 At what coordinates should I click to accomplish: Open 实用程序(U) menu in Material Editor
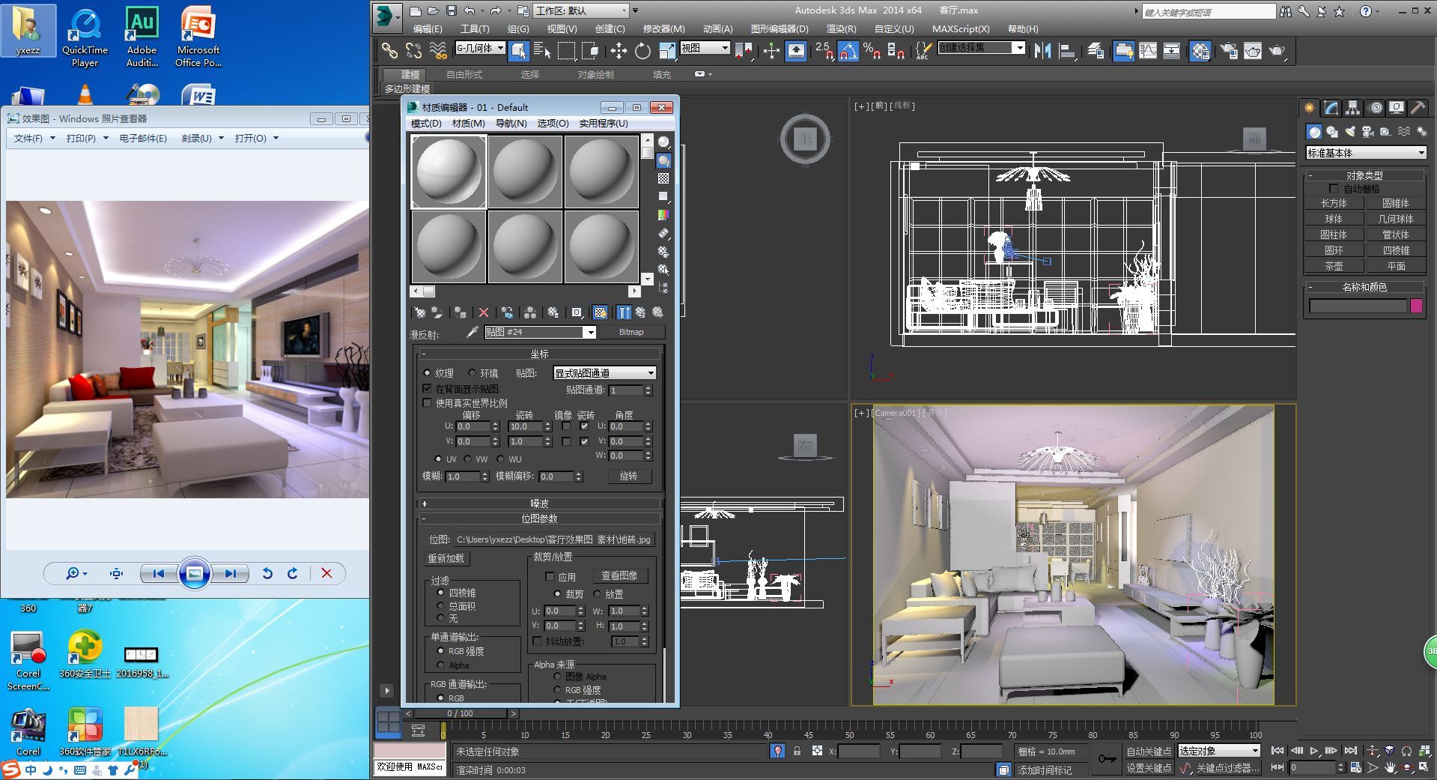pos(604,124)
